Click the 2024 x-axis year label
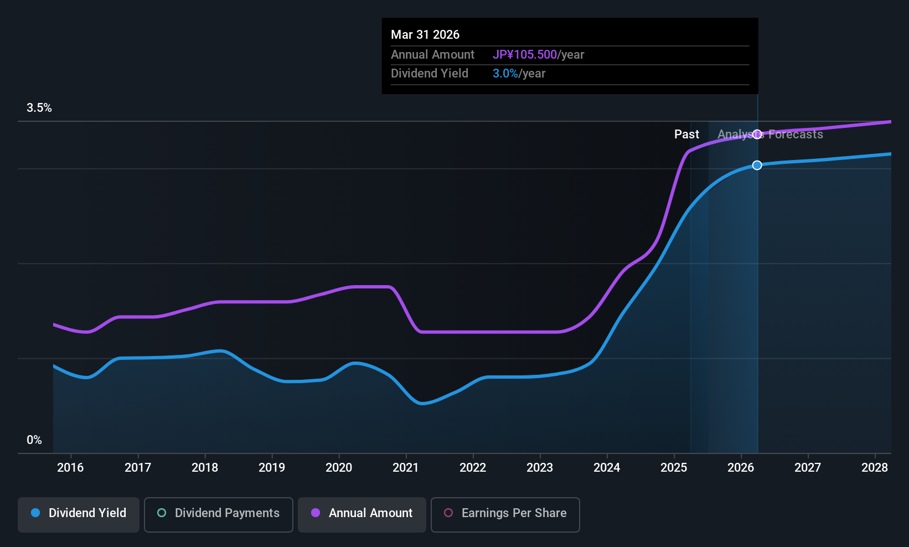909x547 pixels. (x=607, y=467)
